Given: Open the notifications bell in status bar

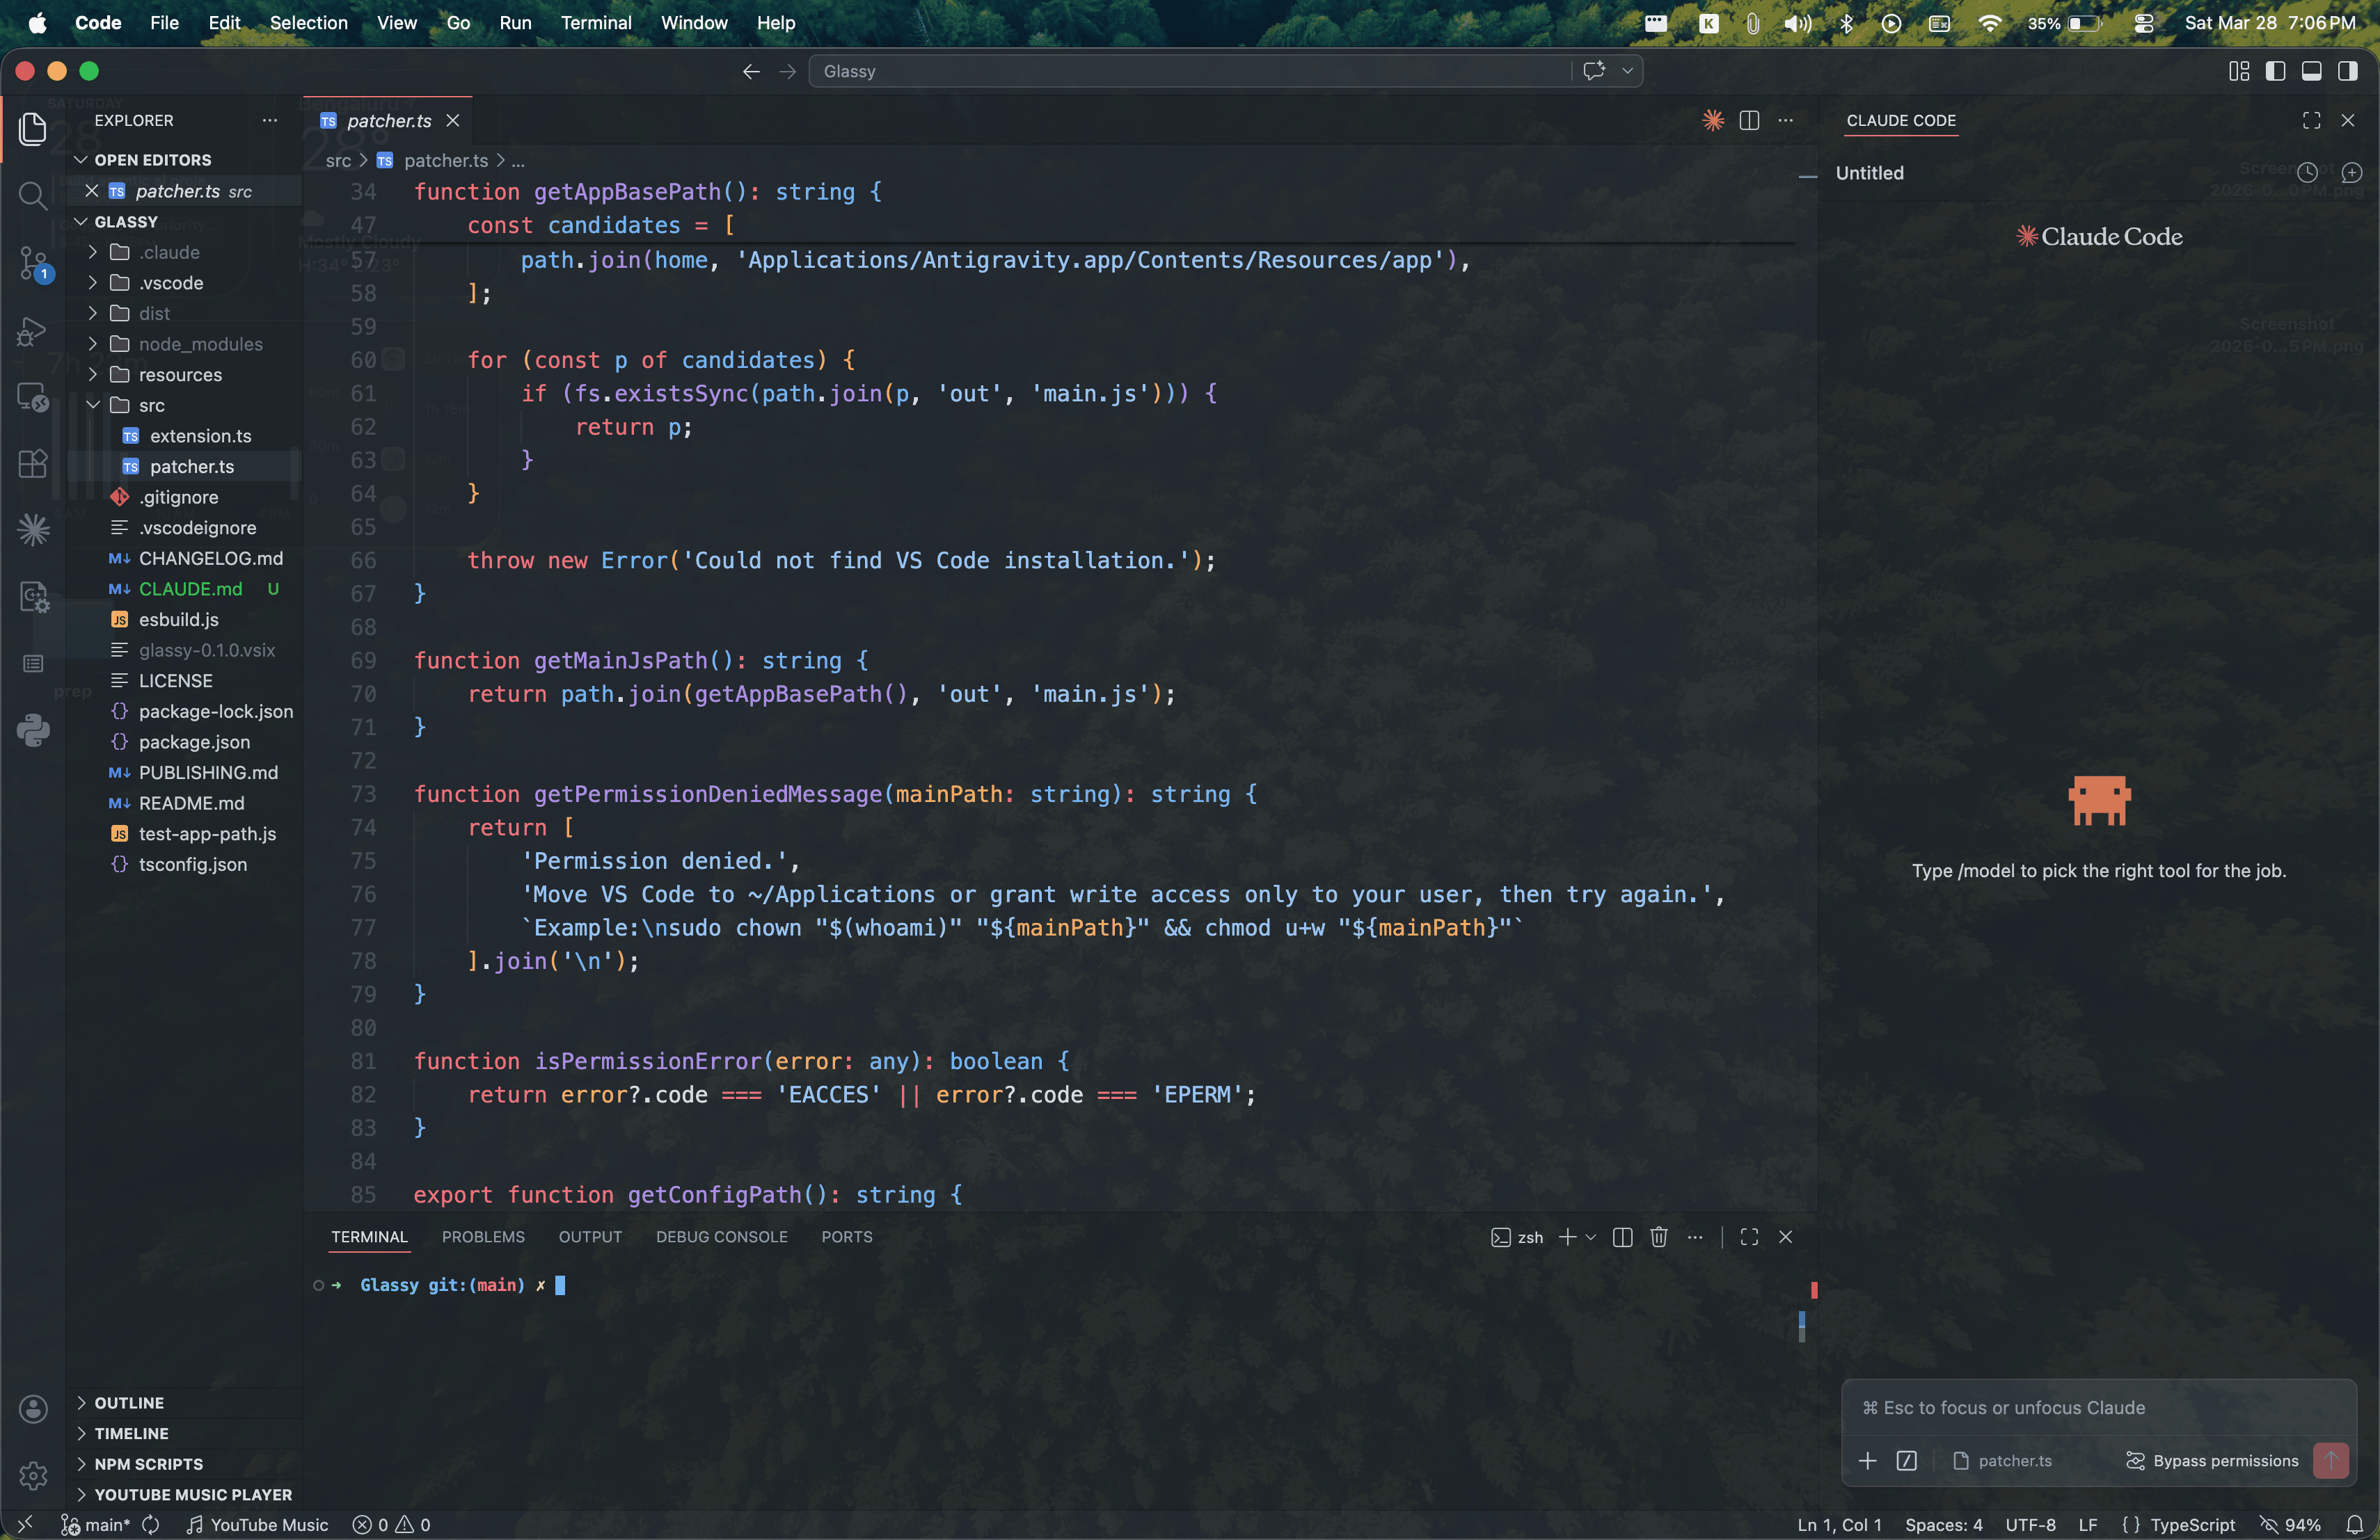Looking at the screenshot, I should click(x=2355, y=1524).
